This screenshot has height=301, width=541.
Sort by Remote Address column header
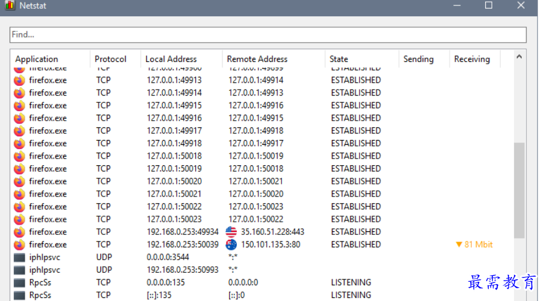coord(257,59)
